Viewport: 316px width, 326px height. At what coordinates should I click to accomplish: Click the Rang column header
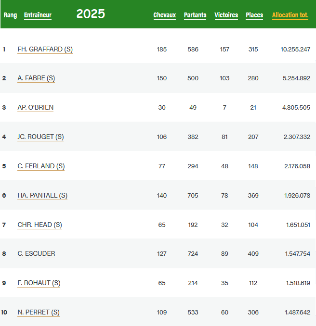[10, 15]
